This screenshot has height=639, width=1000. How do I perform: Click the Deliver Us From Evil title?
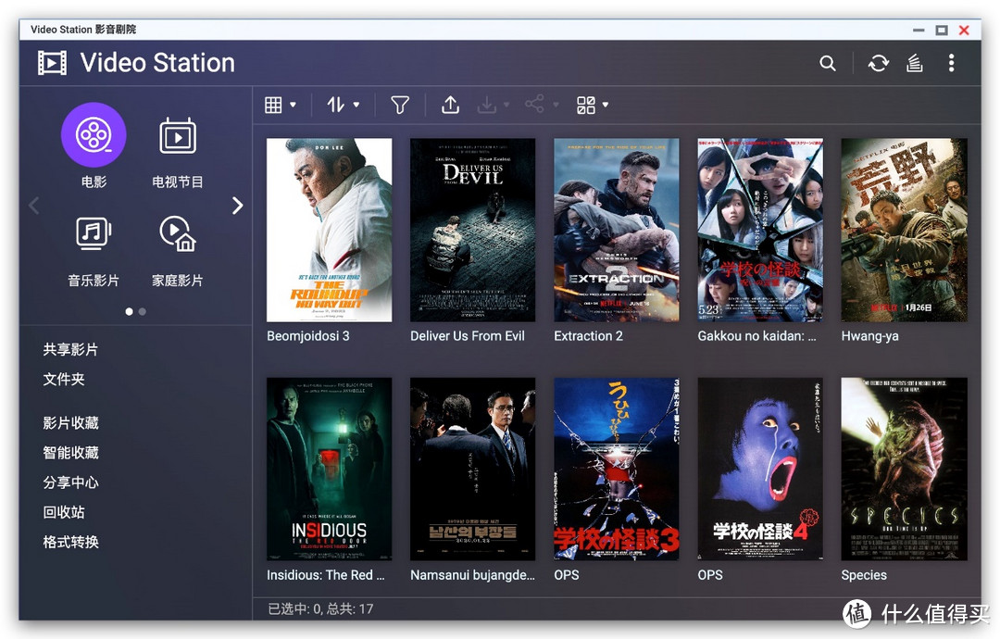tap(468, 336)
